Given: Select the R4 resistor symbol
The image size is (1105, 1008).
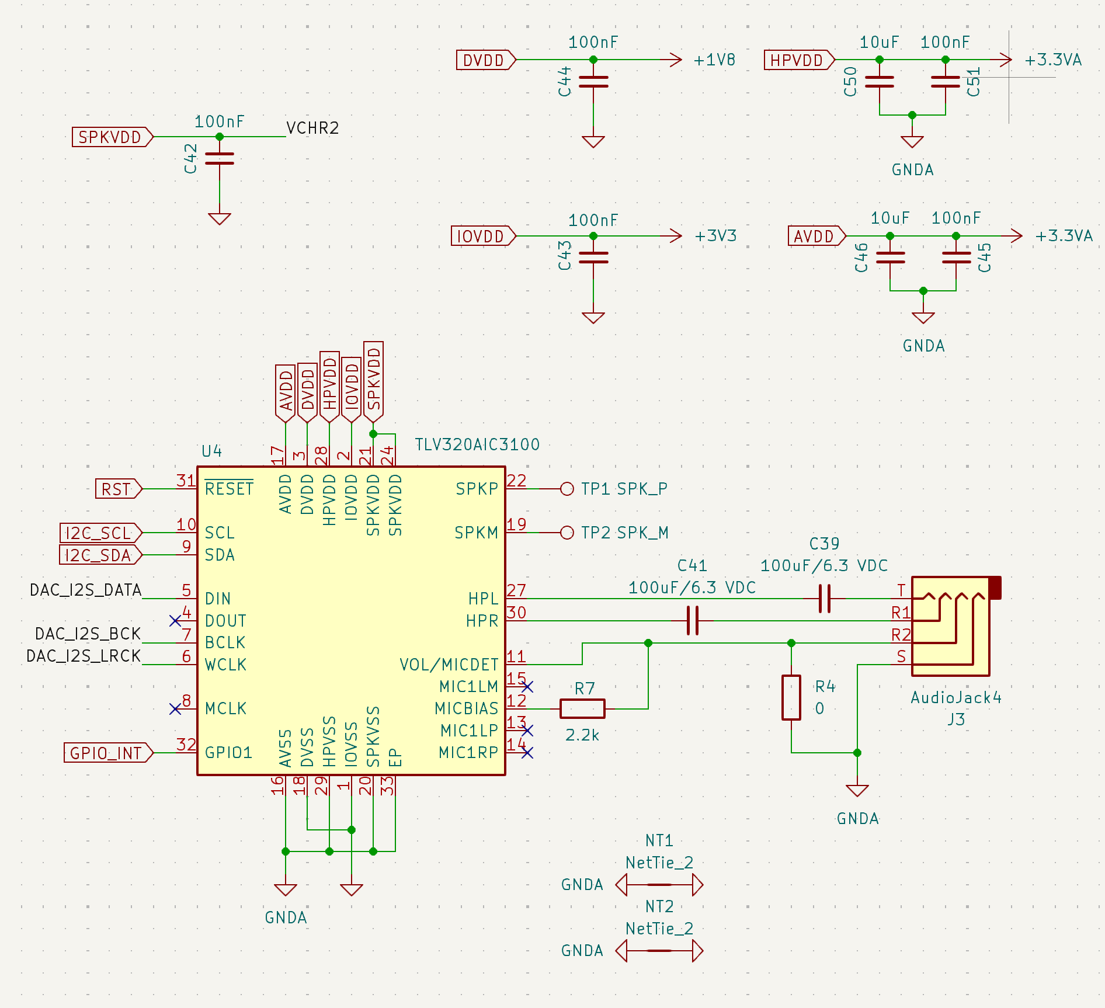Looking at the screenshot, I should tap(791, 697).
